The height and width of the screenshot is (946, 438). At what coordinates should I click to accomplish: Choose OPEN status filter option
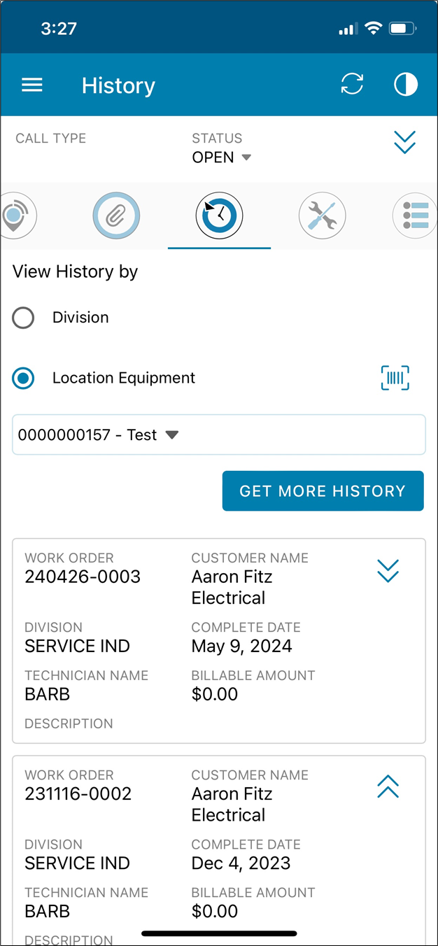coord(220,157)
